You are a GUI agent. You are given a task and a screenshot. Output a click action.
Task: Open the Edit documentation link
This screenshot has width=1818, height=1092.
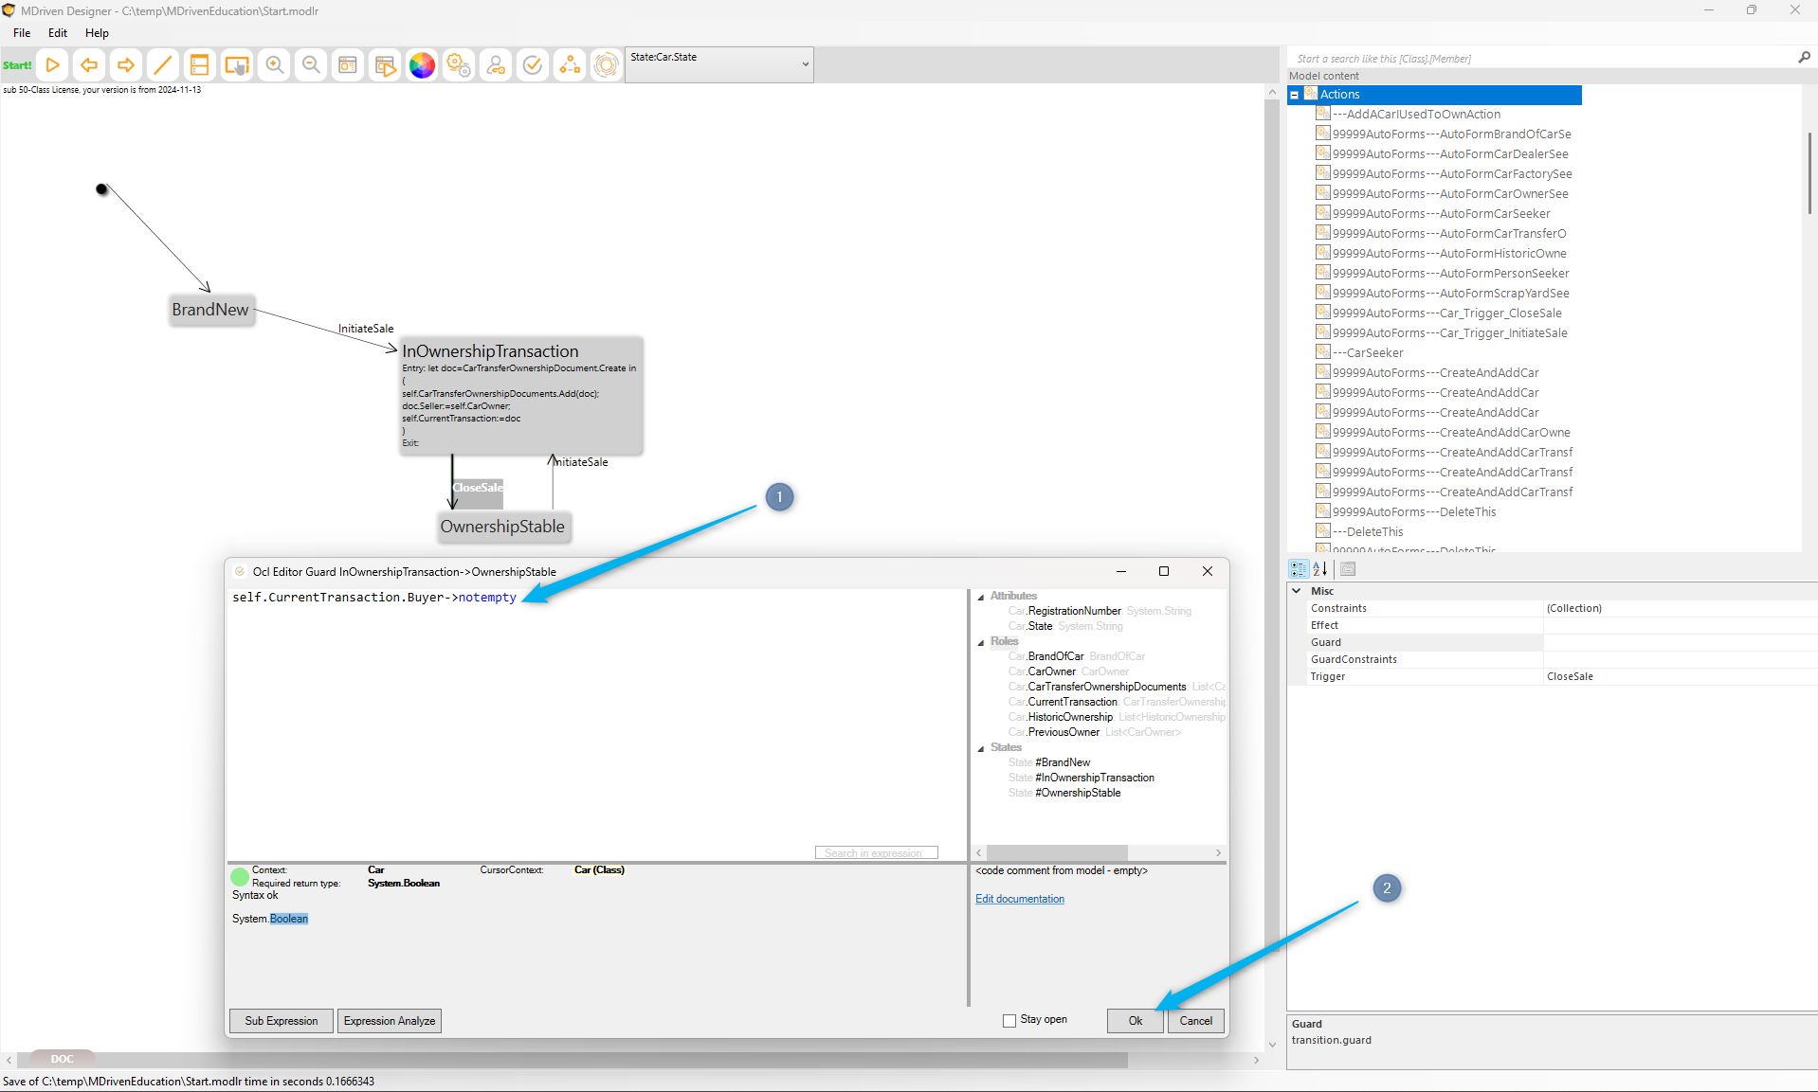(x=1020, y=899)
